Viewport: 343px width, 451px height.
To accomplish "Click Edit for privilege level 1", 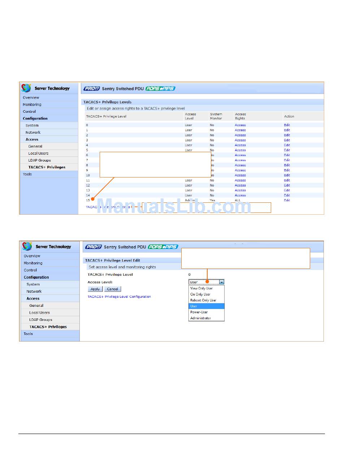I will click(287, 130).
